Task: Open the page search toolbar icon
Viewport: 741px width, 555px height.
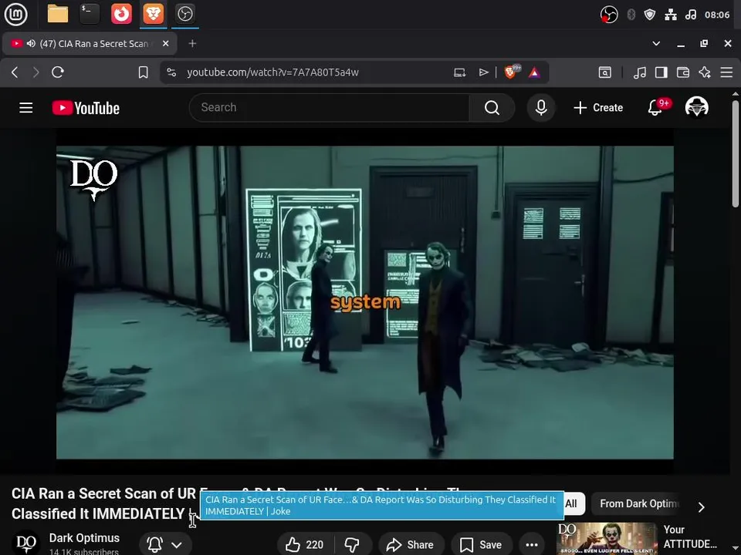Action: tap(605, 72)
